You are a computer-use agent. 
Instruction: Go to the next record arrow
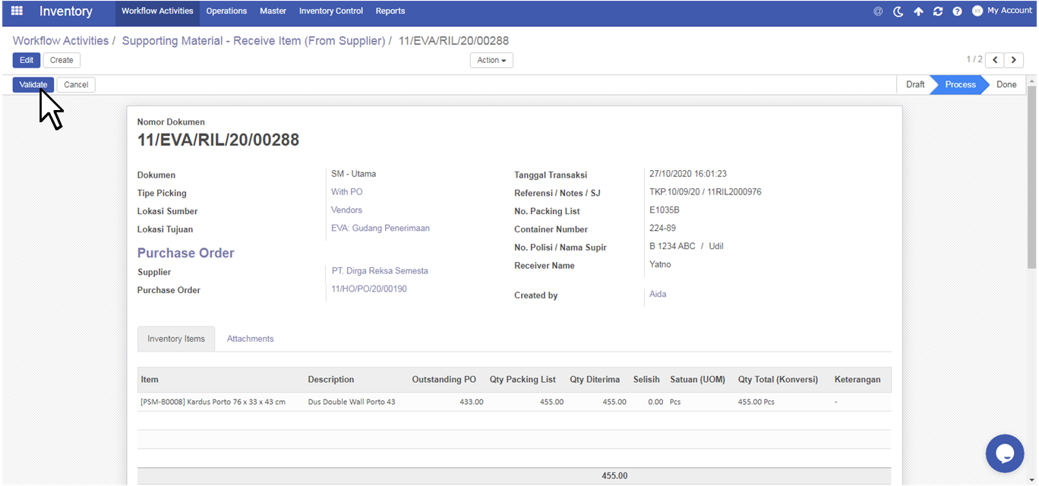[1015, 60]
